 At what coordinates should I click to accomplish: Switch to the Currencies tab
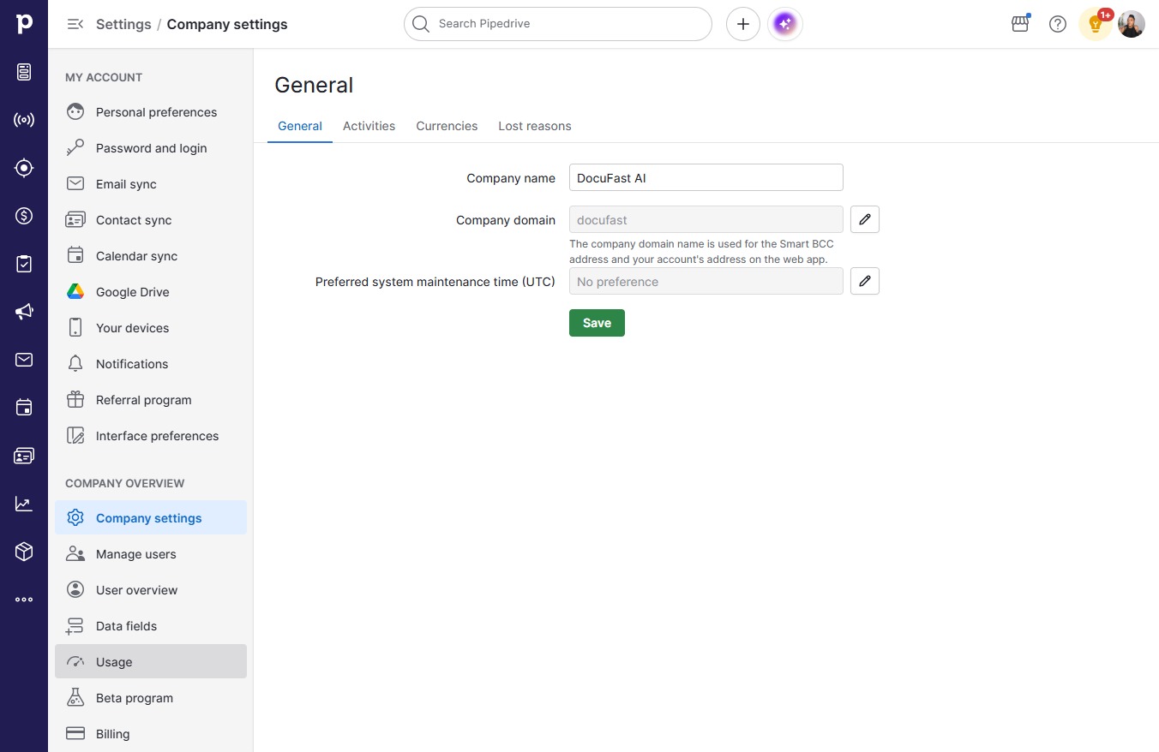[447, 126]
